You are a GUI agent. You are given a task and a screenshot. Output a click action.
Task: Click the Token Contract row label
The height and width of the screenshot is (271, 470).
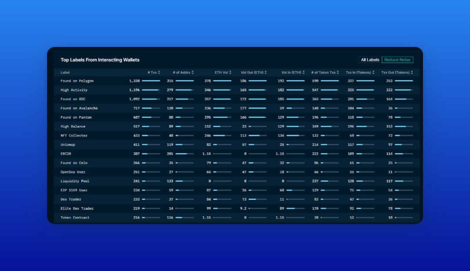pos(75,218)
